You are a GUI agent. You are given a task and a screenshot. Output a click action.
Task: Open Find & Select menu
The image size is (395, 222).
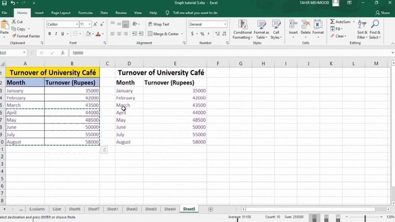(x=375, y=30)
